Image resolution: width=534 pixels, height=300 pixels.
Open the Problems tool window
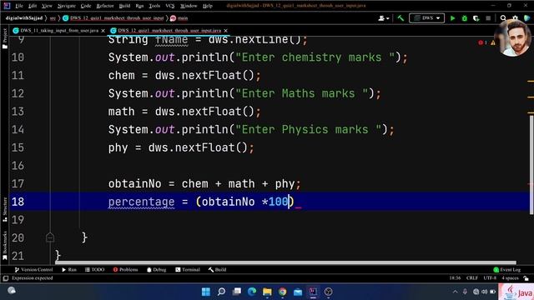point(126,270)
